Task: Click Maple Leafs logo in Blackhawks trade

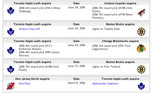Action: (x=11, y=50)
